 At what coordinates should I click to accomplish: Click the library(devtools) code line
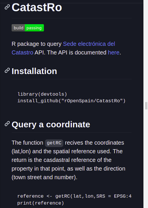[42, 94]
